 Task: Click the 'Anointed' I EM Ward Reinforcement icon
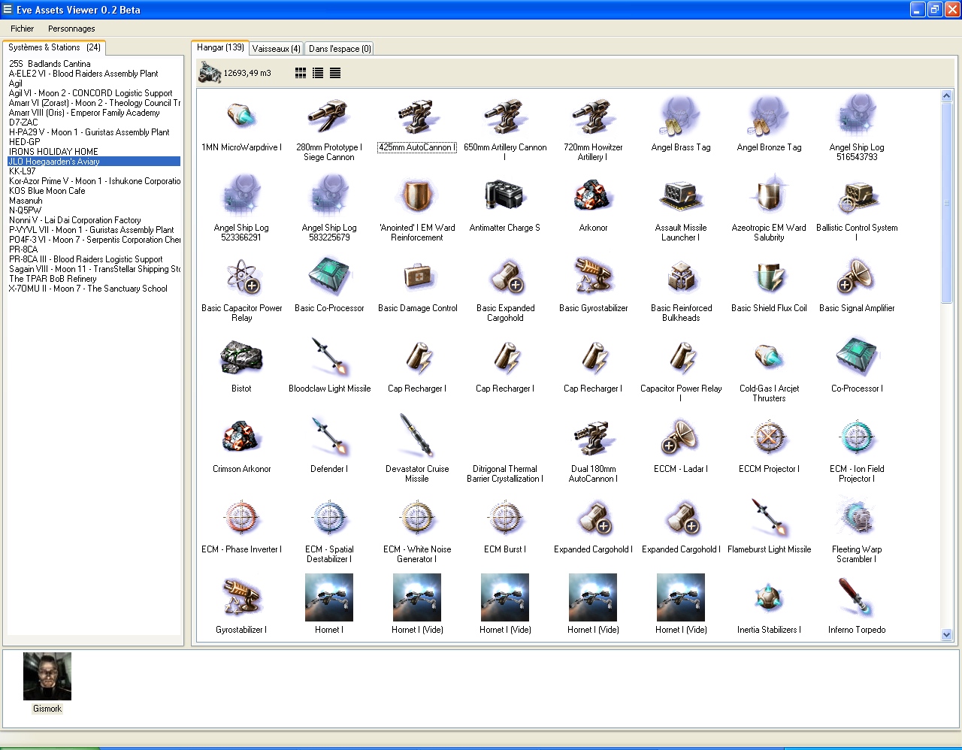[417, 197]
